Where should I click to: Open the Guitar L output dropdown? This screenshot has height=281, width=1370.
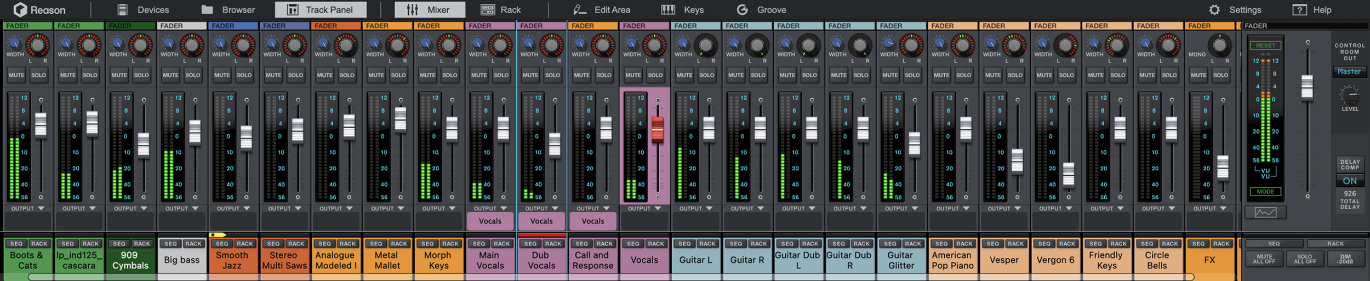tap(696, 209)
